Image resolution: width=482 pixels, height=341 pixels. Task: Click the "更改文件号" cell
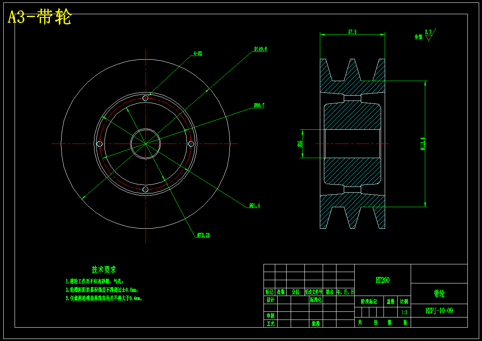click(314, 292)
